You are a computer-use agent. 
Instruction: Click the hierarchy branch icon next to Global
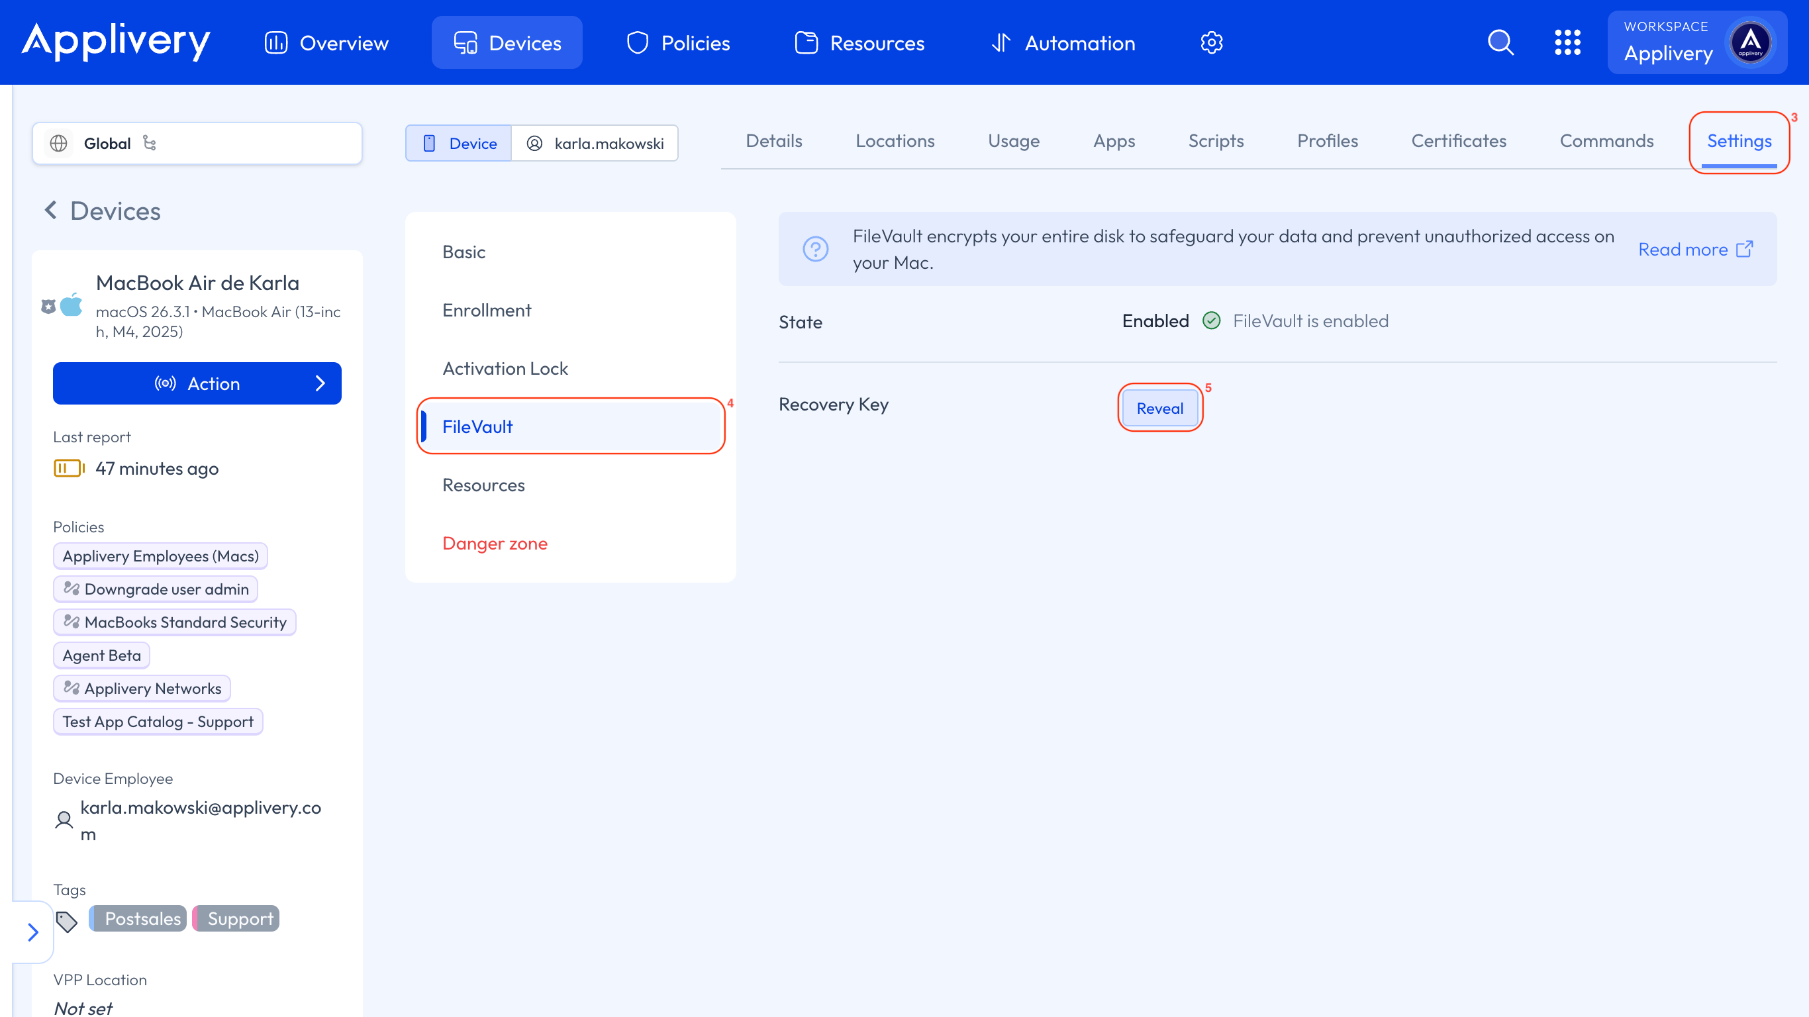pos(150,142)
